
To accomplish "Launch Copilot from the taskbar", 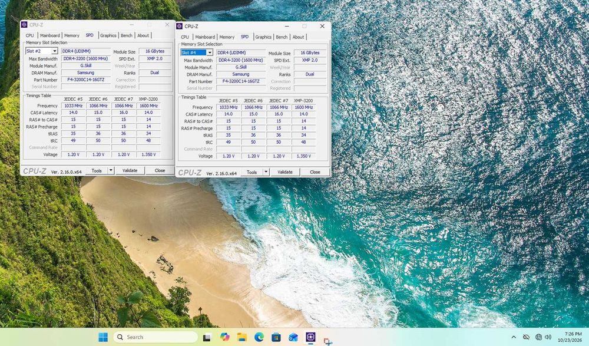I will 224,337.
